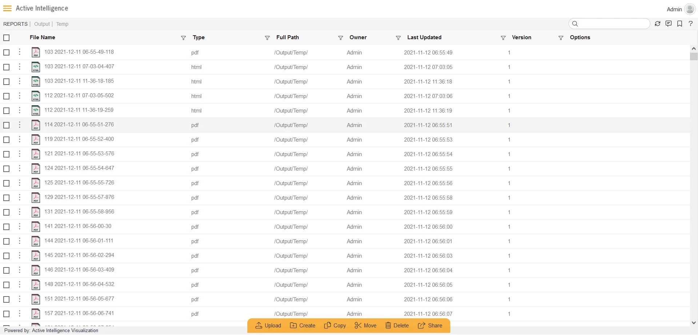
Task: Click the vertical scrollbar thumb
Action: click(694, 56)
